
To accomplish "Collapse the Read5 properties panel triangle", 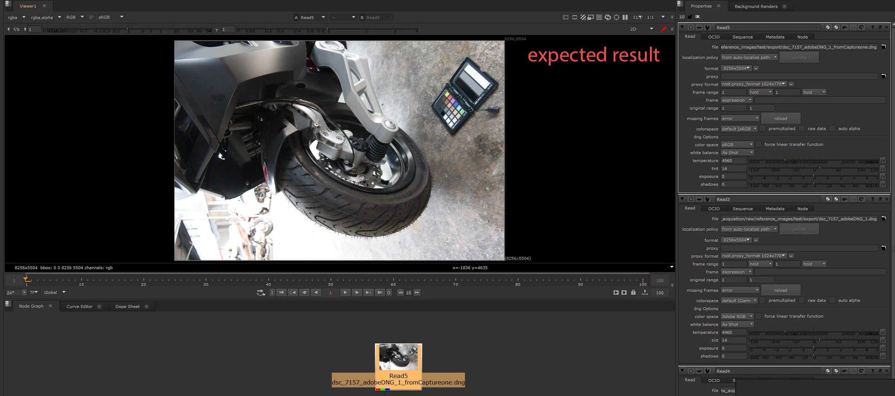I will coord(682,27).
